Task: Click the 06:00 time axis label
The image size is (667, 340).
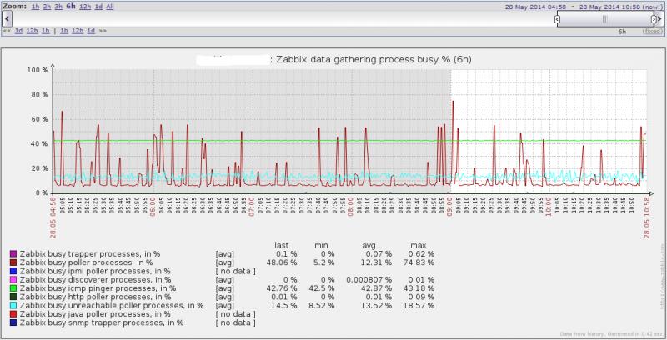Action: (x=153, y=208)
